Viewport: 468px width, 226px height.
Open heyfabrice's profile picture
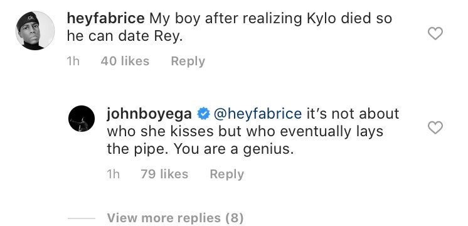tap(35, 31)
